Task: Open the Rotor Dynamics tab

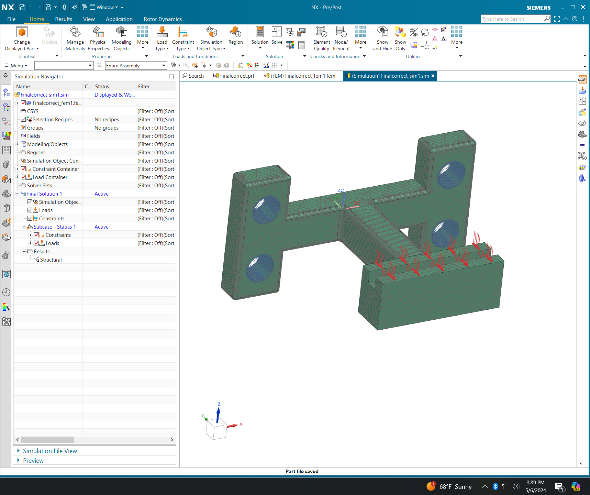Action: (162, 19)
